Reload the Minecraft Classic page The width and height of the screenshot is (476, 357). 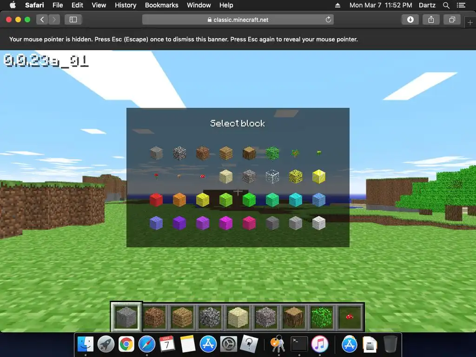pyautogui.click(x=328, y=20)
